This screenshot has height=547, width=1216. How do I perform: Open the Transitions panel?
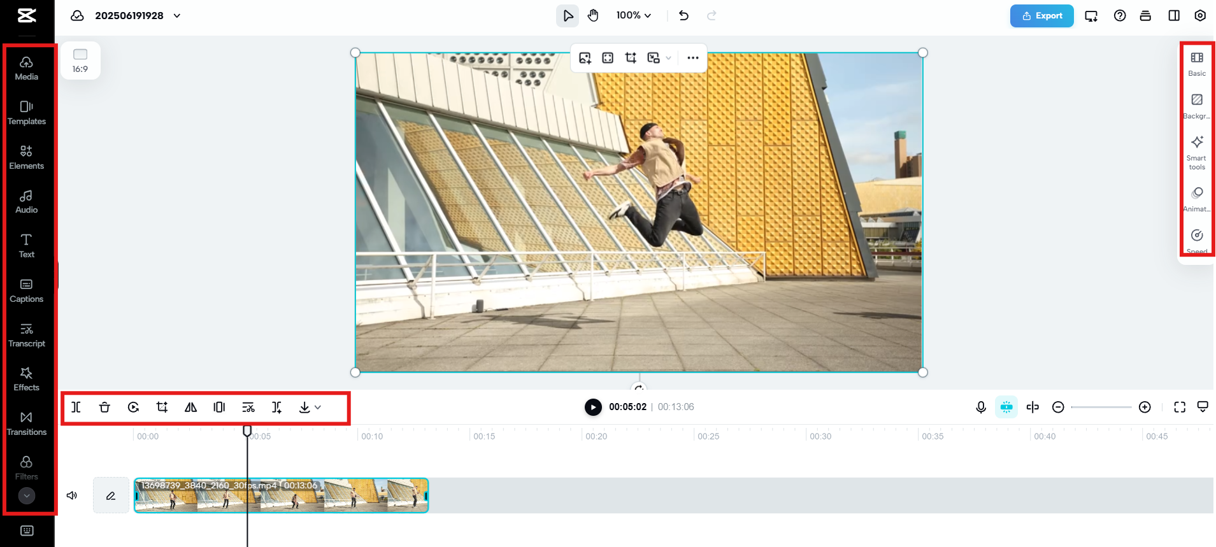[x=26, y=423]
